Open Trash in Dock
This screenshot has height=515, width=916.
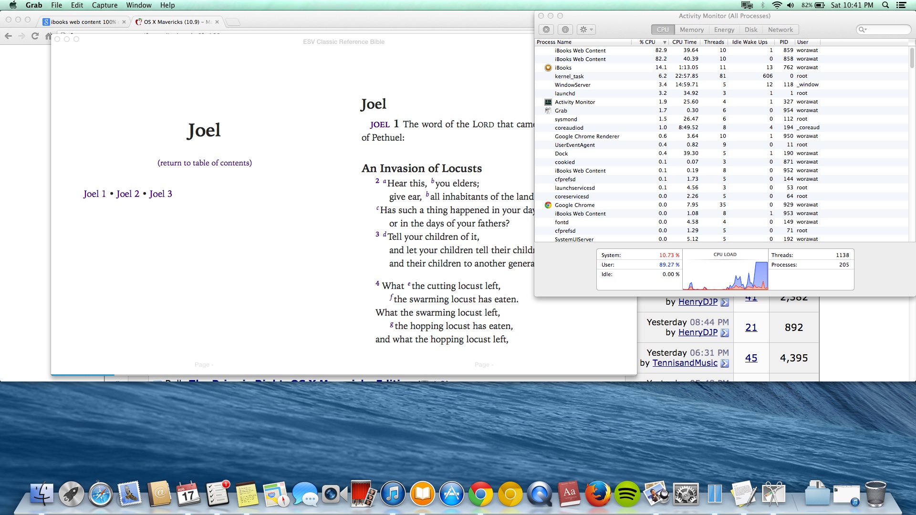click(x=875, y=494)
